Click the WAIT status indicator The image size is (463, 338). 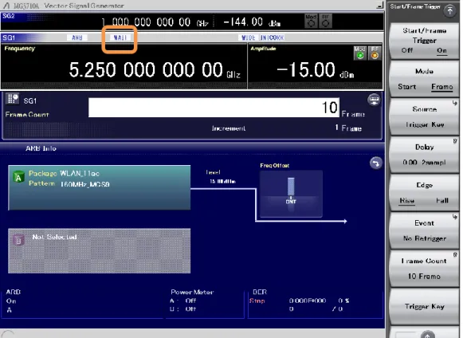120,37
